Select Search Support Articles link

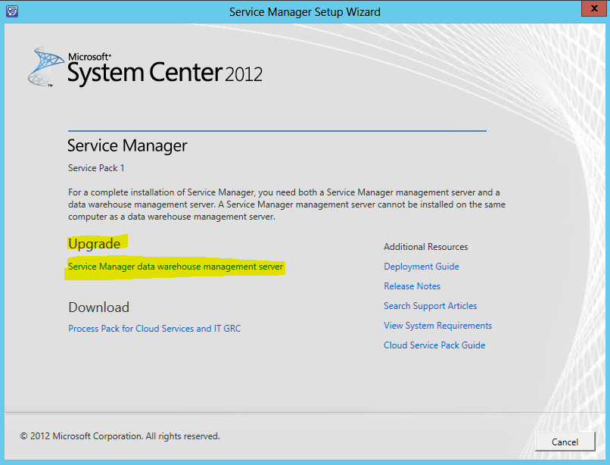coord(430,306)
